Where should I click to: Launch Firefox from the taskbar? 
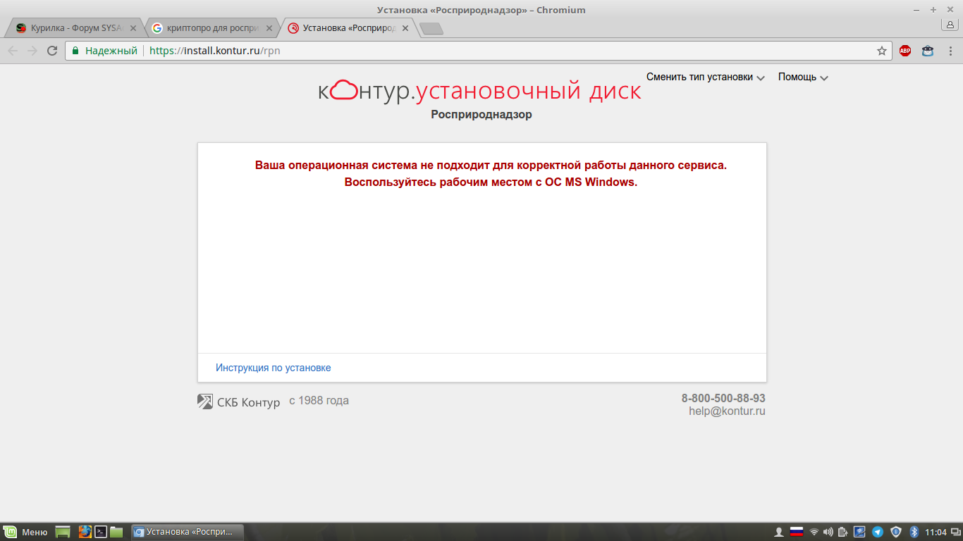click(x=85, y=532)
